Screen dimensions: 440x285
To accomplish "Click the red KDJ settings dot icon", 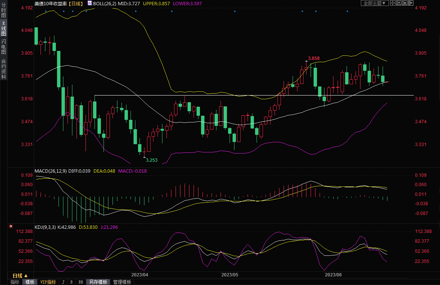I will (11, 227).
